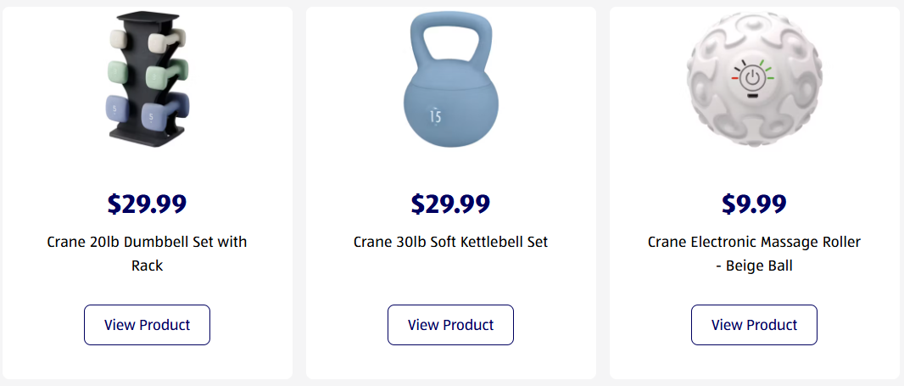904x386 pixels.
Task: Click the 15 marking on the kettlebell
Action: pyautogui.click(x=435, y=116)
